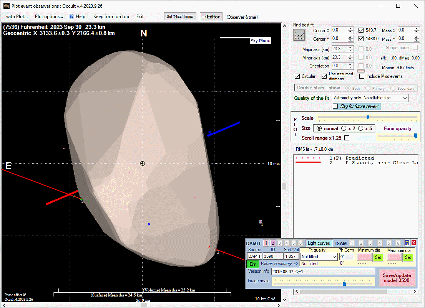This screenshot has width=425, height=308.
Task: Open the with Plot... menu
Action: click(x=17, y=16)
